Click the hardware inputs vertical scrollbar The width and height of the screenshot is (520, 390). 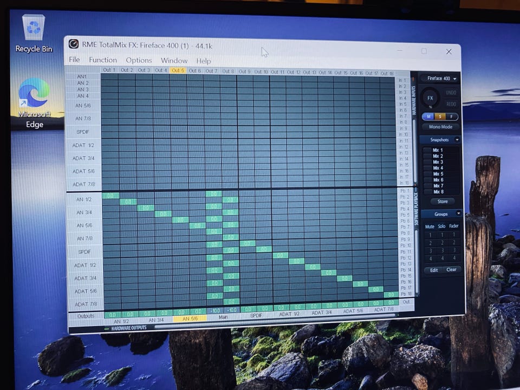click(414, 151)
